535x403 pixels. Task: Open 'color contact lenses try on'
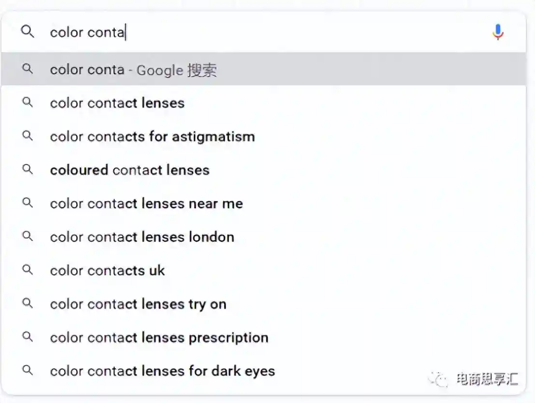pos(138,304)
